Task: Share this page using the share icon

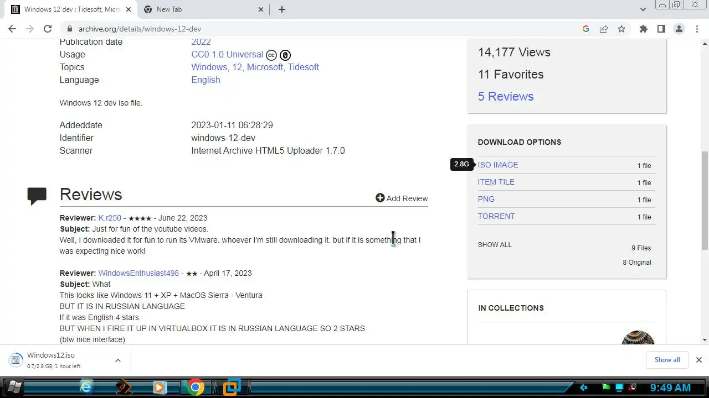Action: (604, 29)
